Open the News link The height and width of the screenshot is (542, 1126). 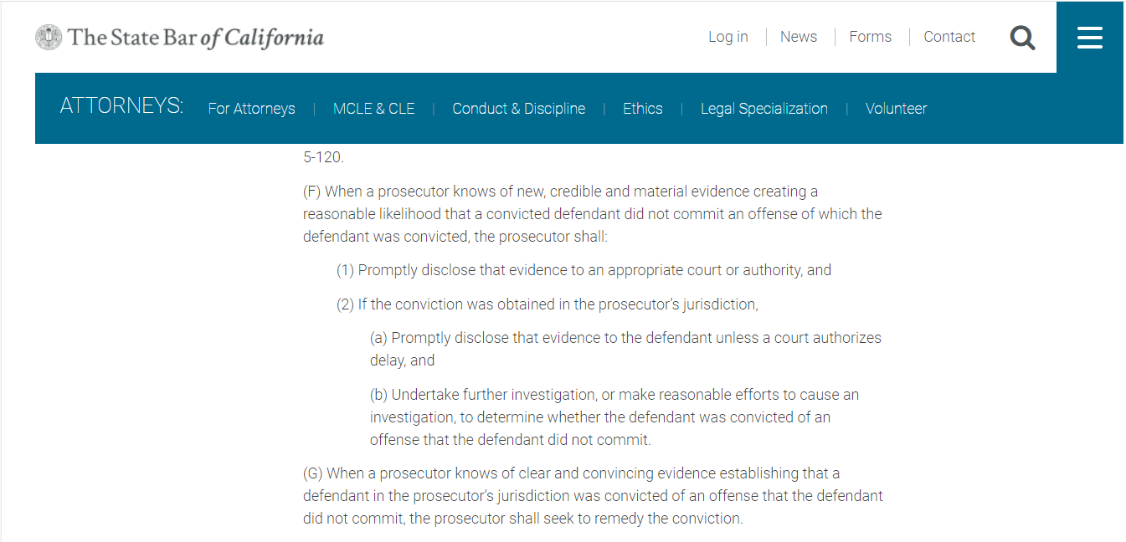(x=798, y=37)
